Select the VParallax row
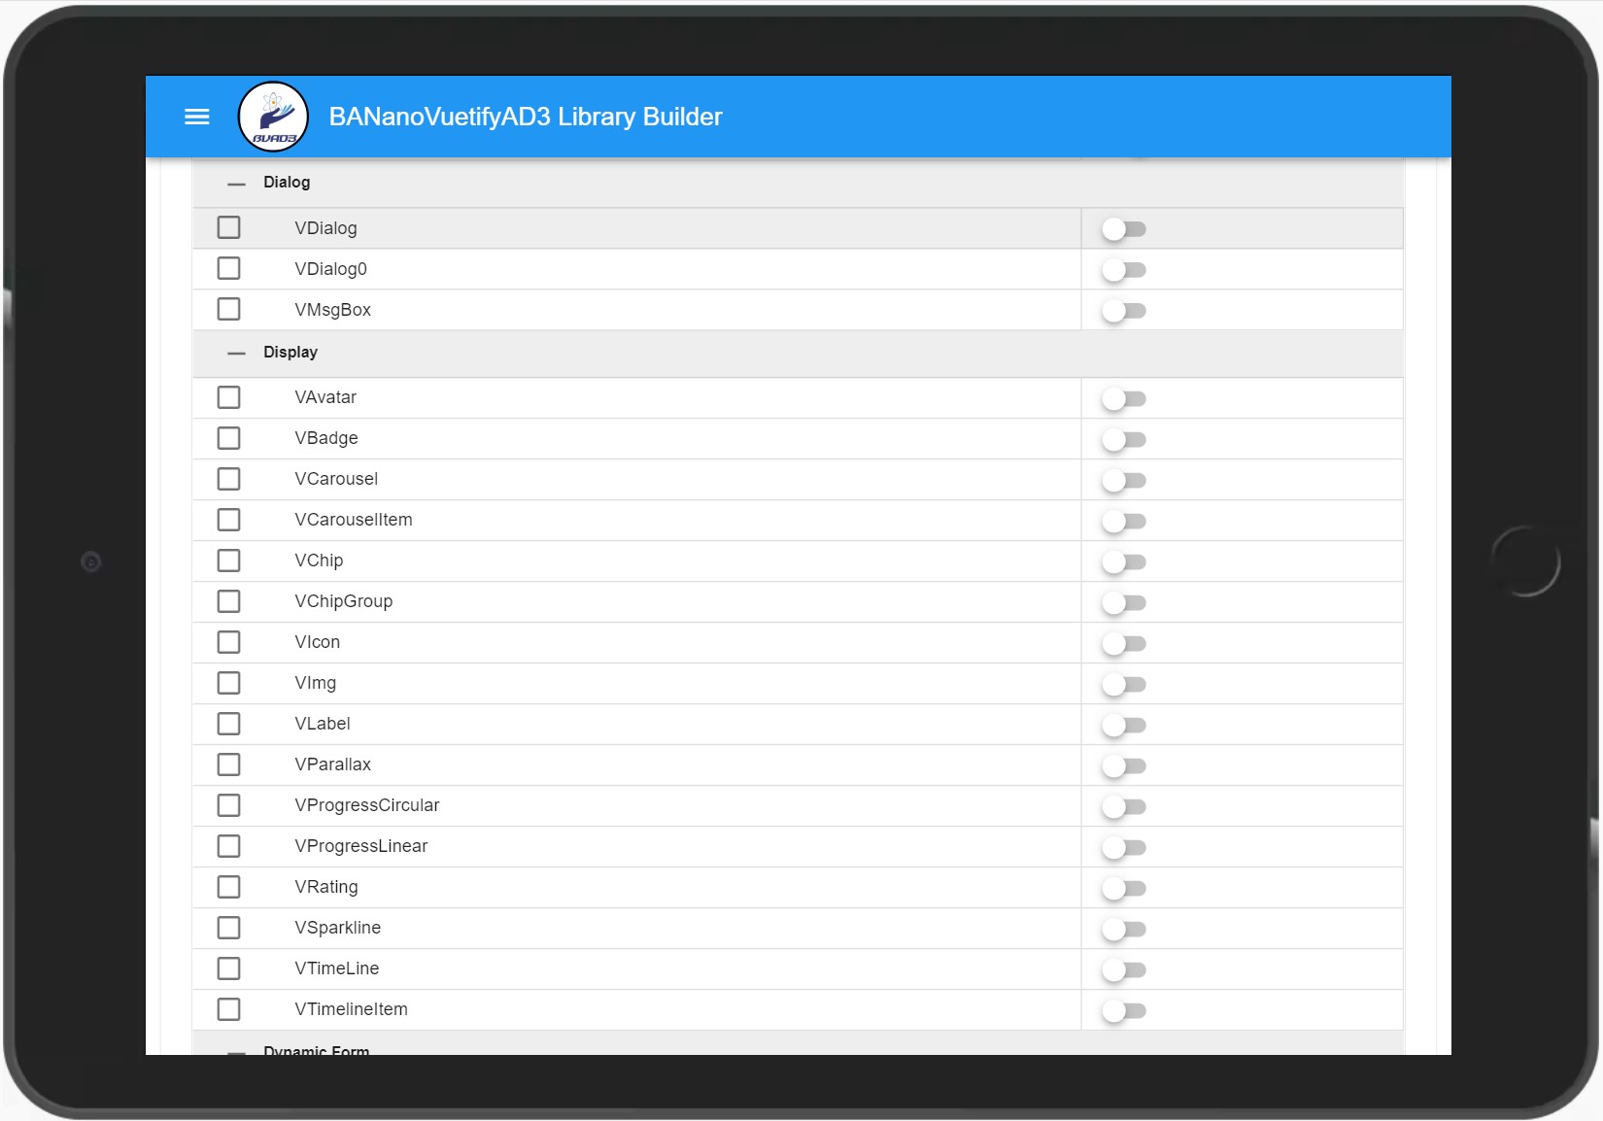The image size is (1603, 1121). [641, 764]
